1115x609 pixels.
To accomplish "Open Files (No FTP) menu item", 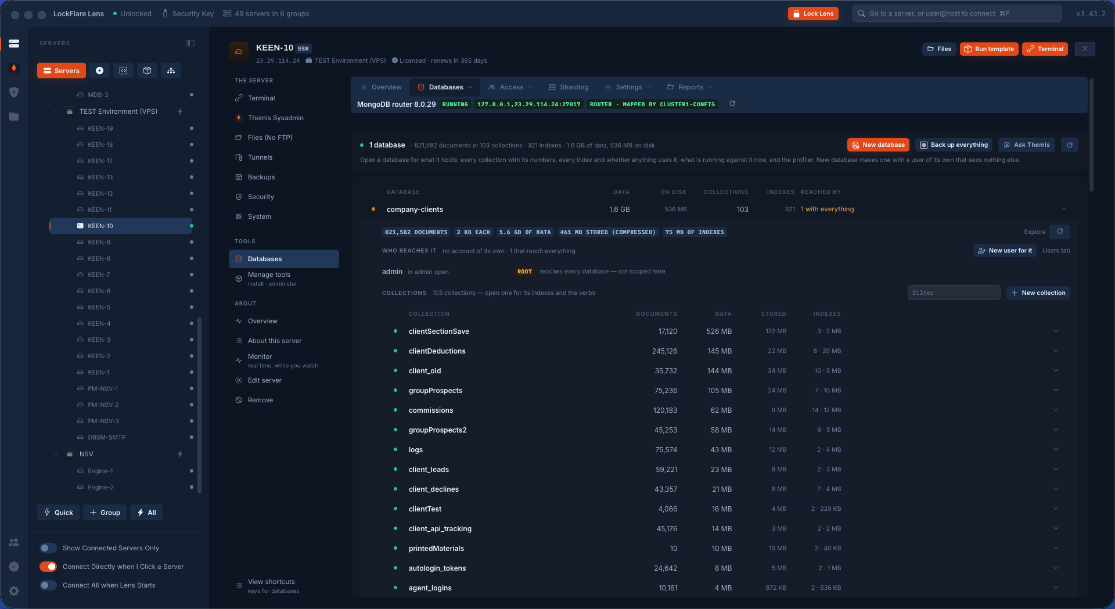I will tap(284, 138).
